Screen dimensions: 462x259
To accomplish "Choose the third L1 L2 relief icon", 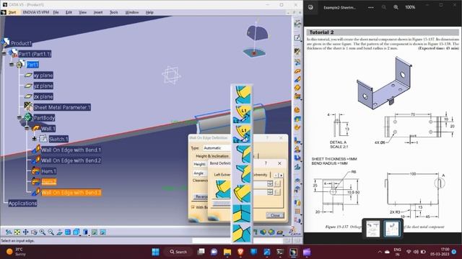I will pyautogui.click(x=242, y=134).
